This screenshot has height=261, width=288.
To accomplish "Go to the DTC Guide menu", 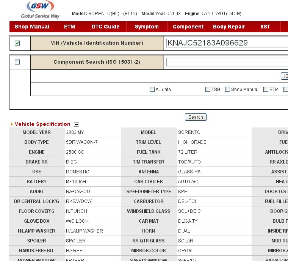I will click(105, 27).
